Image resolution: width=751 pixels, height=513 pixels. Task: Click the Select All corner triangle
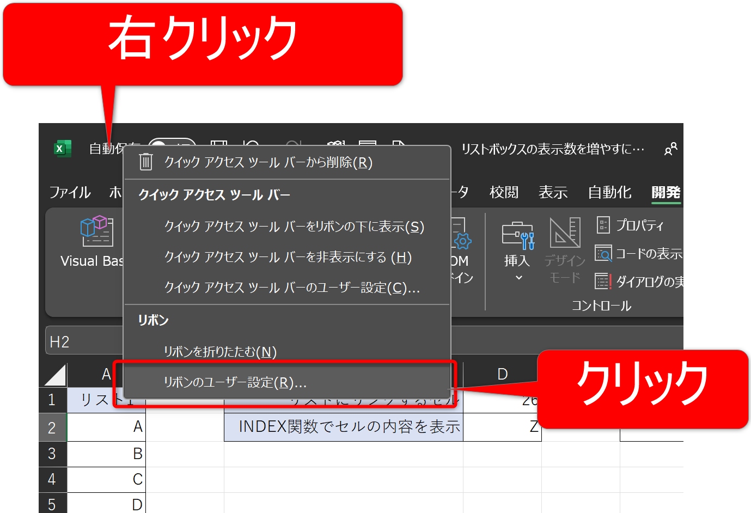coord(55,375)
